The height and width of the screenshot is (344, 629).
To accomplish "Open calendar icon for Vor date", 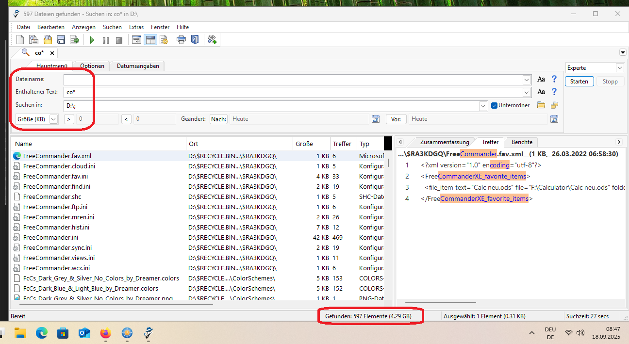I will (x=554, y=119).
